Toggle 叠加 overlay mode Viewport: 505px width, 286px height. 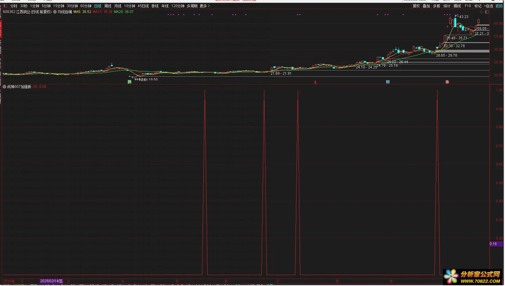click(426, 6)
